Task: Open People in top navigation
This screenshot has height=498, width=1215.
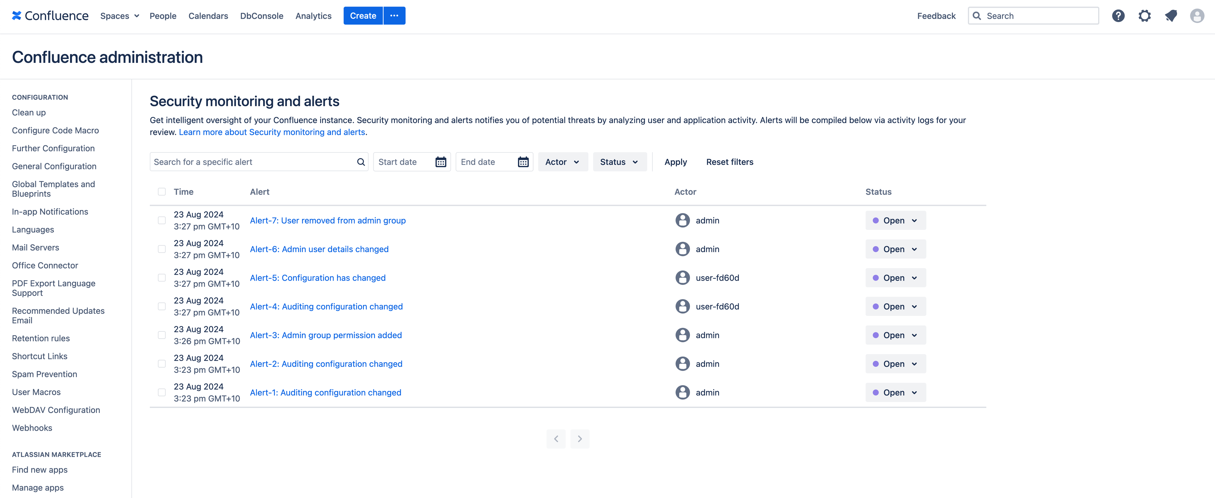Action: [x=163, y=15]
